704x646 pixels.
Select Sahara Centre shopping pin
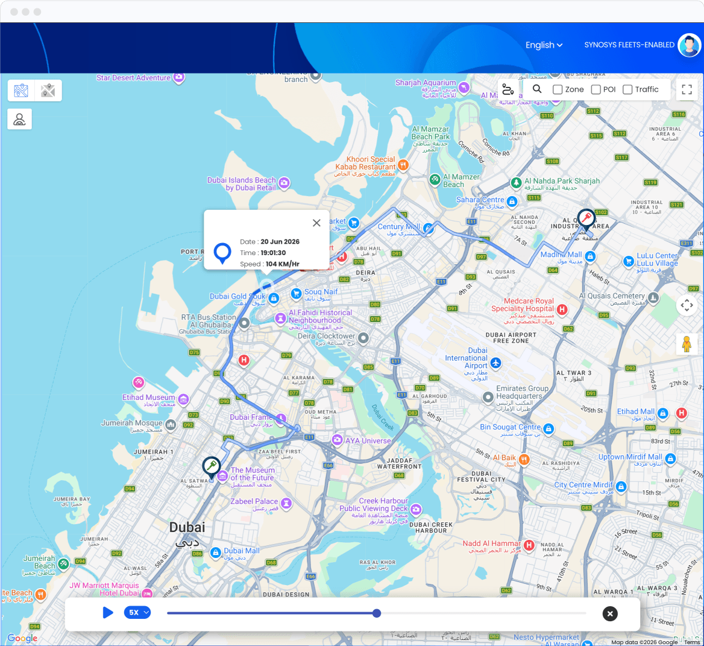tap(512, 201)
